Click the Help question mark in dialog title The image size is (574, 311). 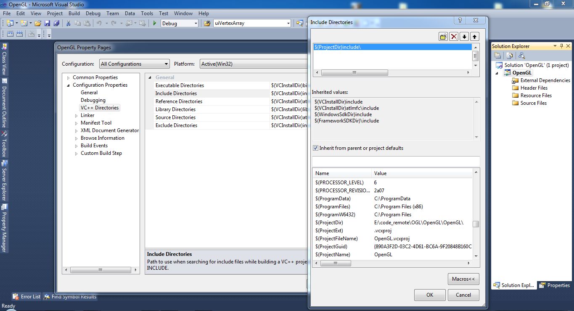pyautogui.click(x=460, y=21)
